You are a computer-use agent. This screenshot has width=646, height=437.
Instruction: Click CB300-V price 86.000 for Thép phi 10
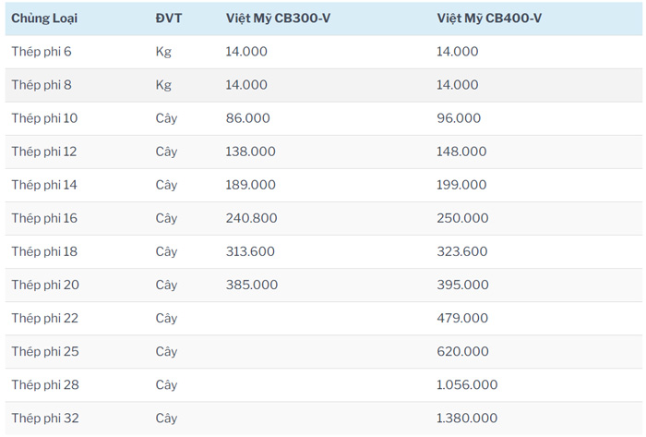point(247,118)
